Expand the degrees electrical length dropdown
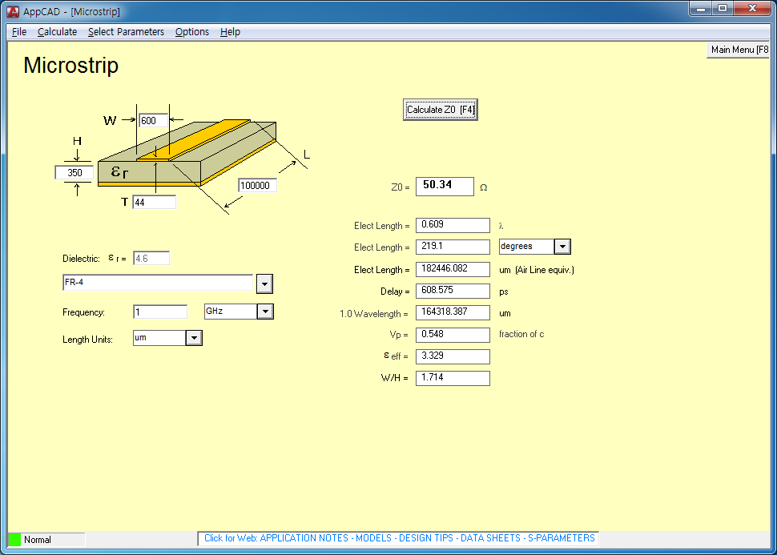777x555 pixels. coord(562,247)
